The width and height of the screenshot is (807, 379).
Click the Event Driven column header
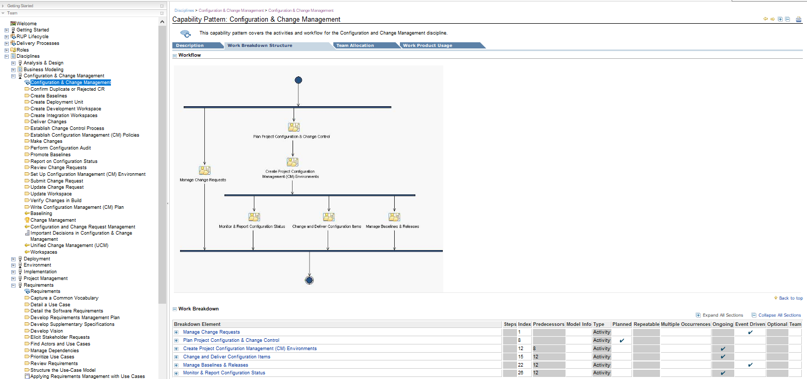(x=750, y=324)
